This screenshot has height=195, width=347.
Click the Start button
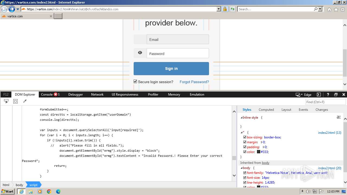click(x=8, y=191)
